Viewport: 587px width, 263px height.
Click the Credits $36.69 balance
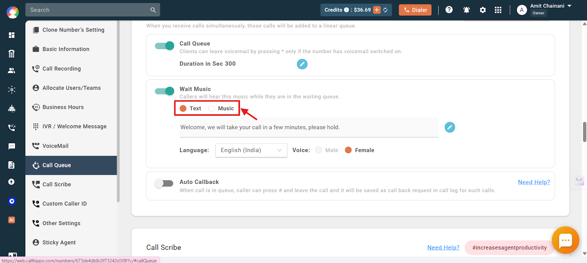[356, 10]
